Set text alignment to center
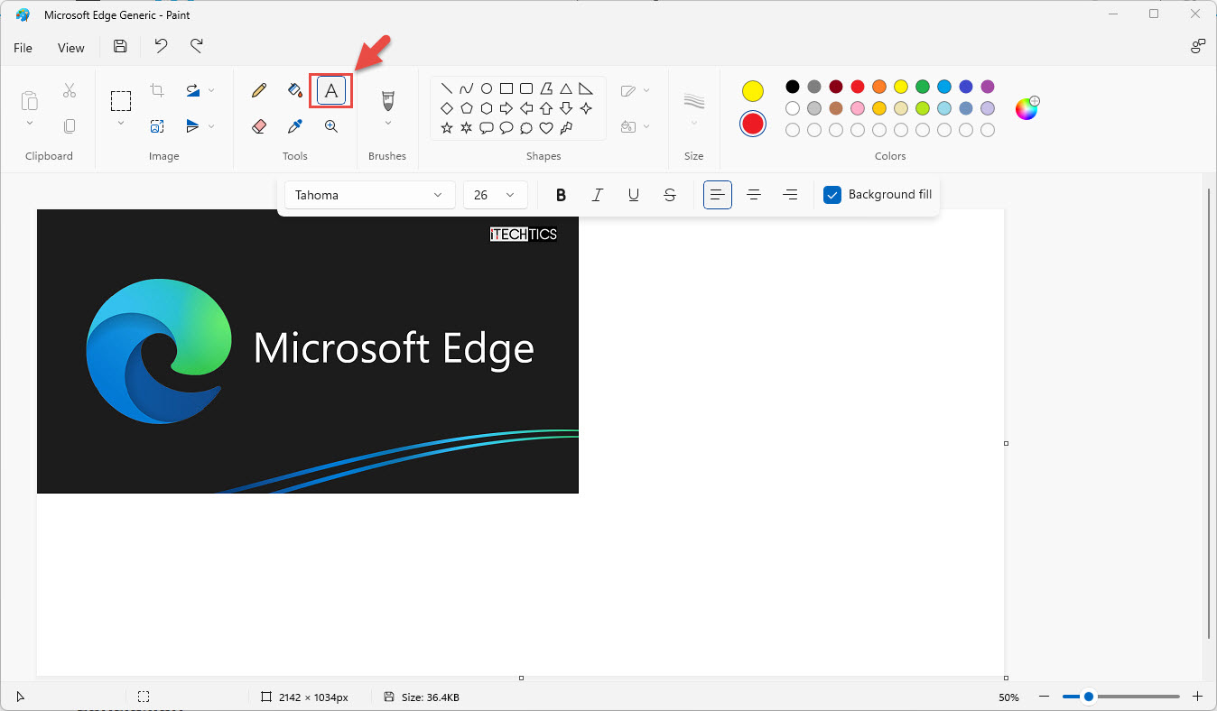 (x=754, y=195)
